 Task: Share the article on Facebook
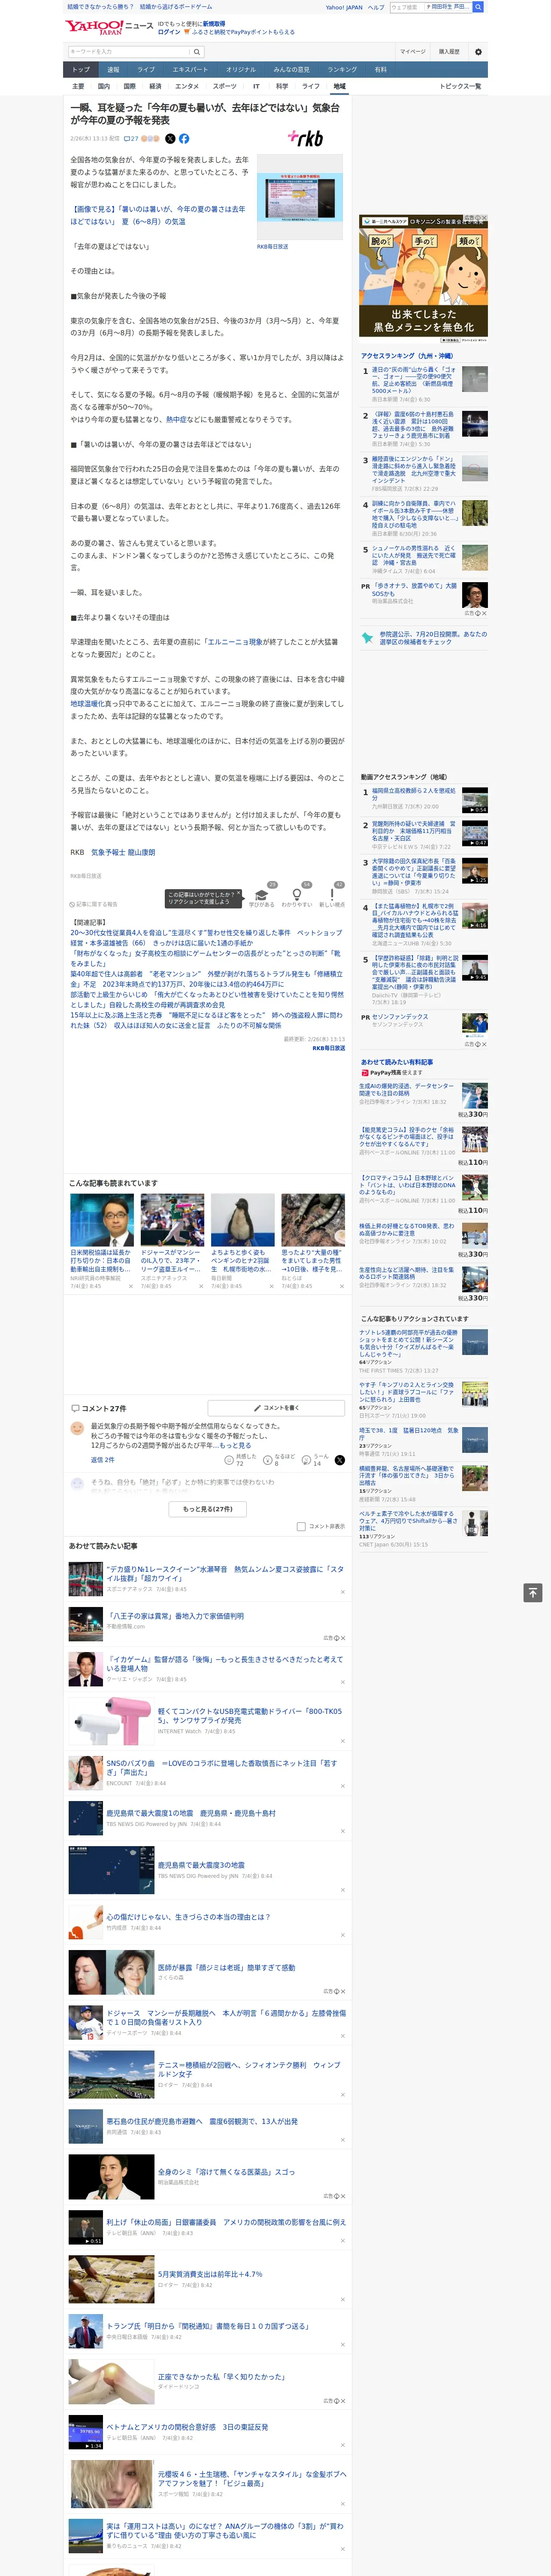click(x=184, y=139)
